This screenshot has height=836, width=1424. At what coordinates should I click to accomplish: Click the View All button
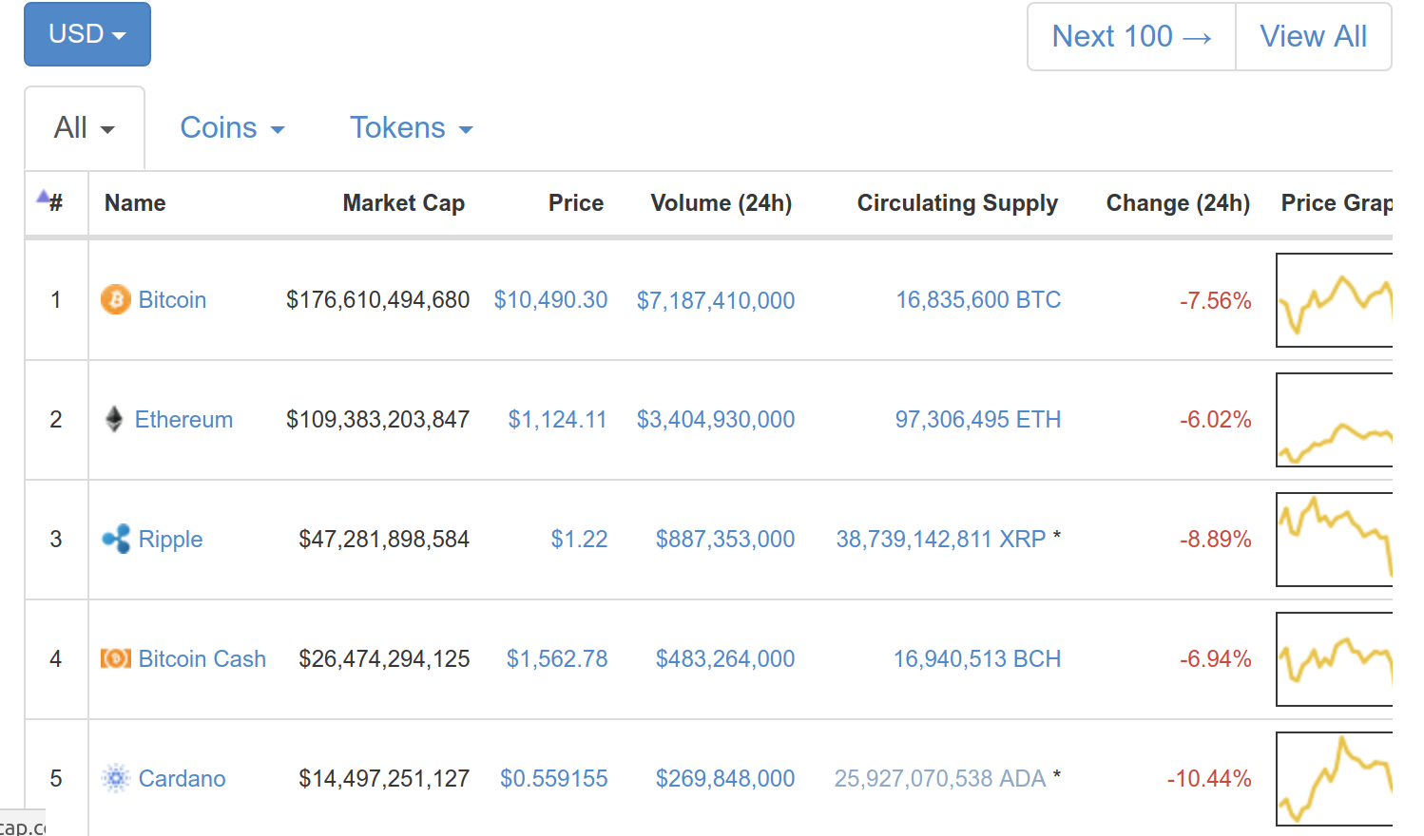1314,37
